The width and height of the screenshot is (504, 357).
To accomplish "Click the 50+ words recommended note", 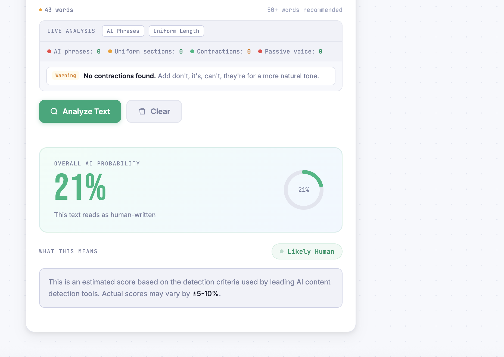I will point(305,10).
